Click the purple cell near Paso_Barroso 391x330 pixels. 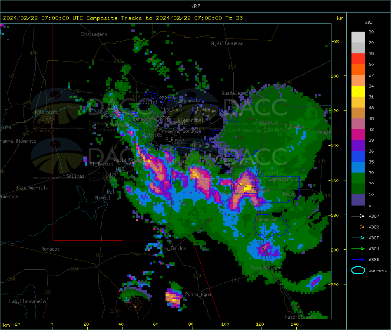point(267,250)
